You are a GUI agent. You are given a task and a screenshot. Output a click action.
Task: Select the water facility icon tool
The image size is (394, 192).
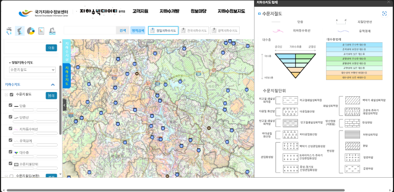pyautogui.click(x=52, y=31)
